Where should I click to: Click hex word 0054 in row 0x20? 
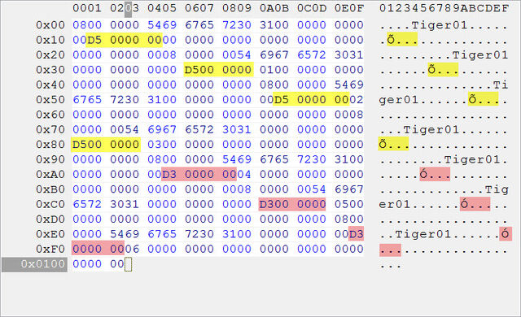pos(237,55)
